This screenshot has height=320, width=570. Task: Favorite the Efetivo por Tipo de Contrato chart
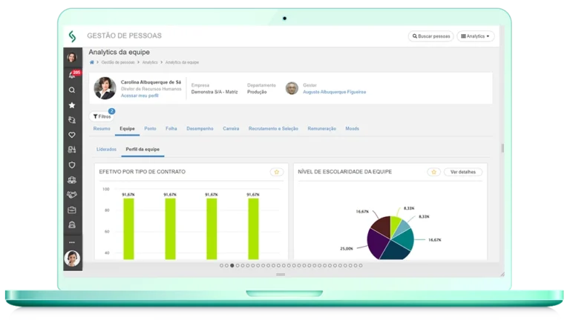(x=276, y=172)
